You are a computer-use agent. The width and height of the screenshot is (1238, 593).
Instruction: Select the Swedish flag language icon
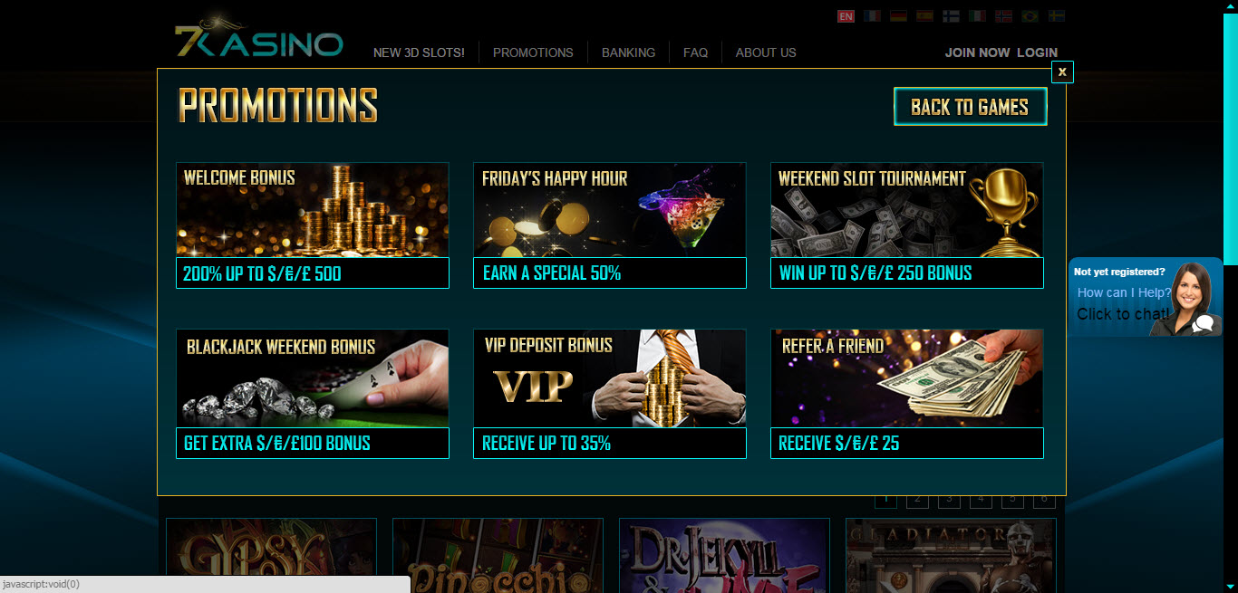(x=1056, y=16)
